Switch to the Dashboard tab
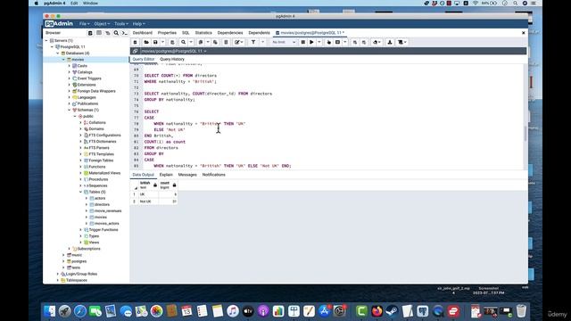 143,33
